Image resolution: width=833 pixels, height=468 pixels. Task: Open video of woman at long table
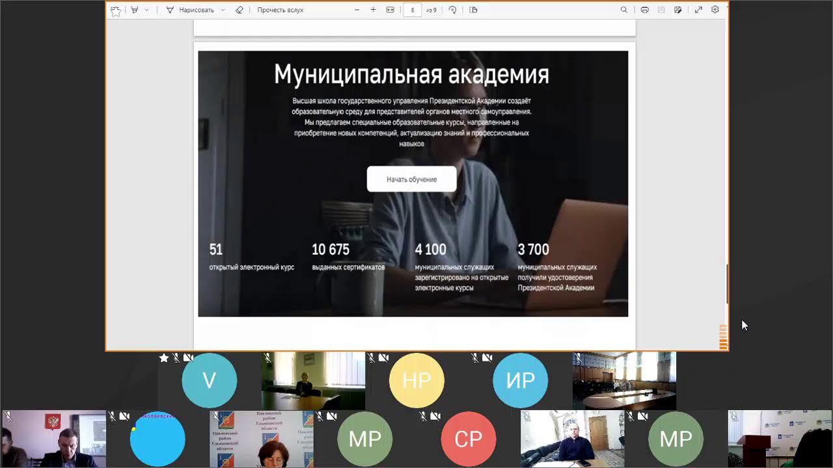point(313,381)
